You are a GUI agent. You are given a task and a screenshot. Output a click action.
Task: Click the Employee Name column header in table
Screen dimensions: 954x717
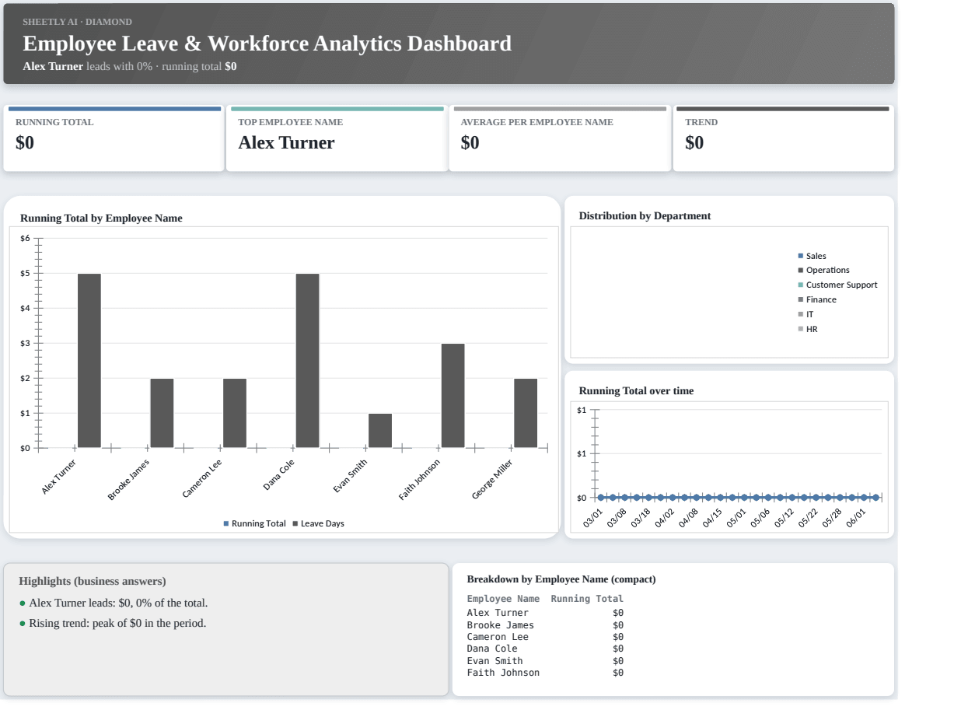point(503,599)
